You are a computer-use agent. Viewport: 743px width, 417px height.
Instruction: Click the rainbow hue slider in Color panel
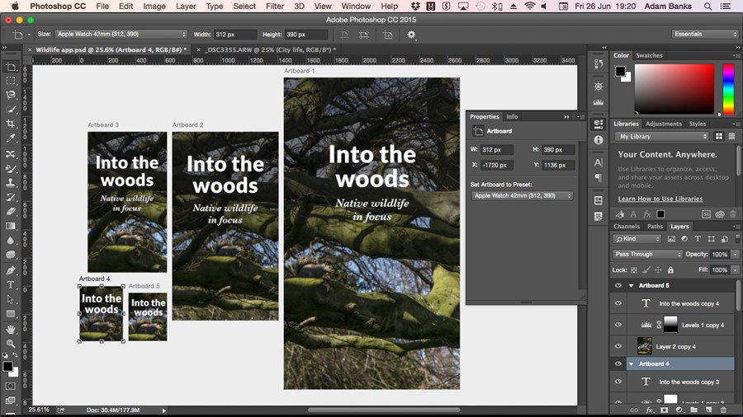[x=728, y=89]
